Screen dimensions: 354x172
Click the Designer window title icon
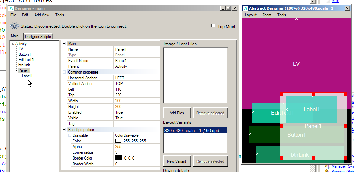[11, 8]
